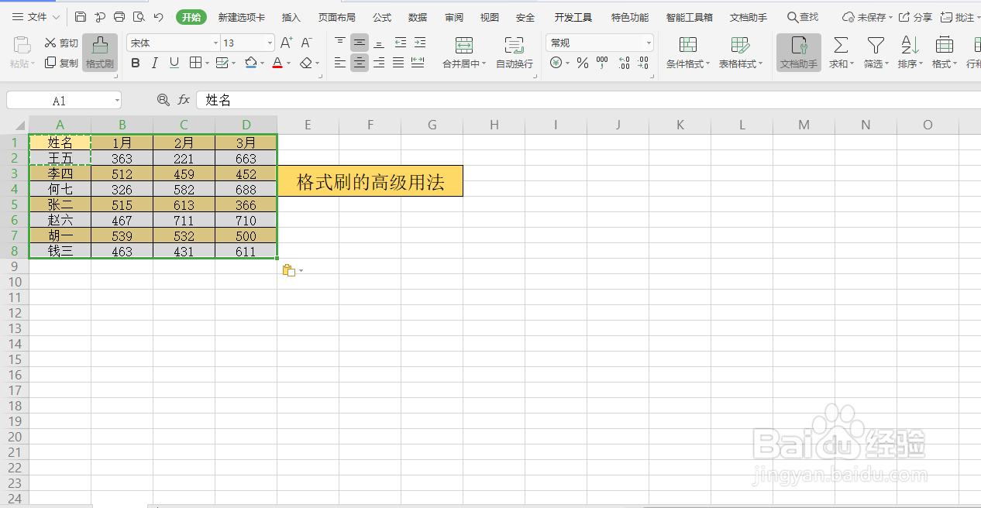This screenshot has width=981, height=508.
Task: Open the Data (数据) tab
Action: (x=418, y=17)
